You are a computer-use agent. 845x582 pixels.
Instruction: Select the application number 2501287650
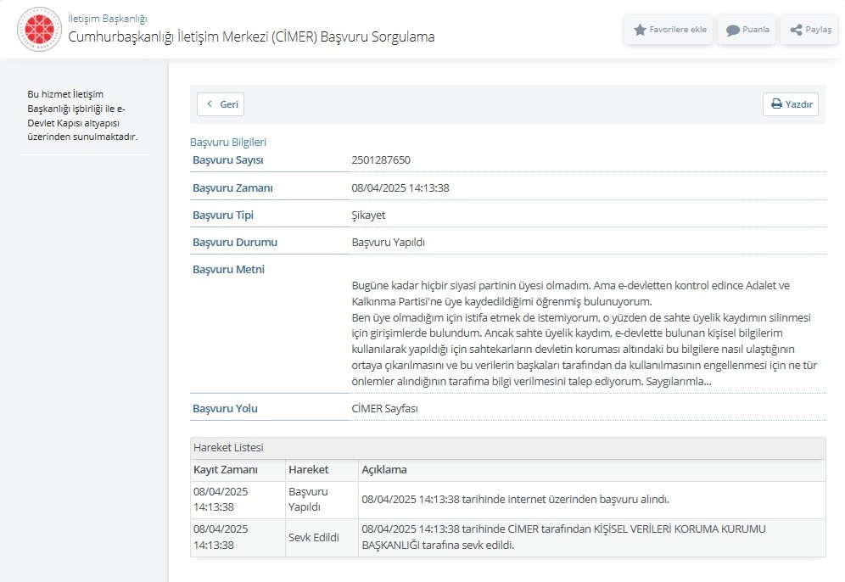tap(381, 160)
